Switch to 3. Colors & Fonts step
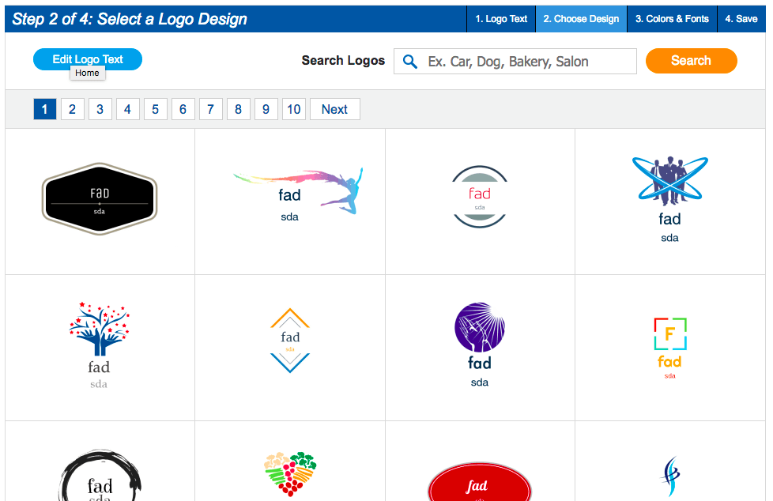773x501 pixels. pos(672,19)
